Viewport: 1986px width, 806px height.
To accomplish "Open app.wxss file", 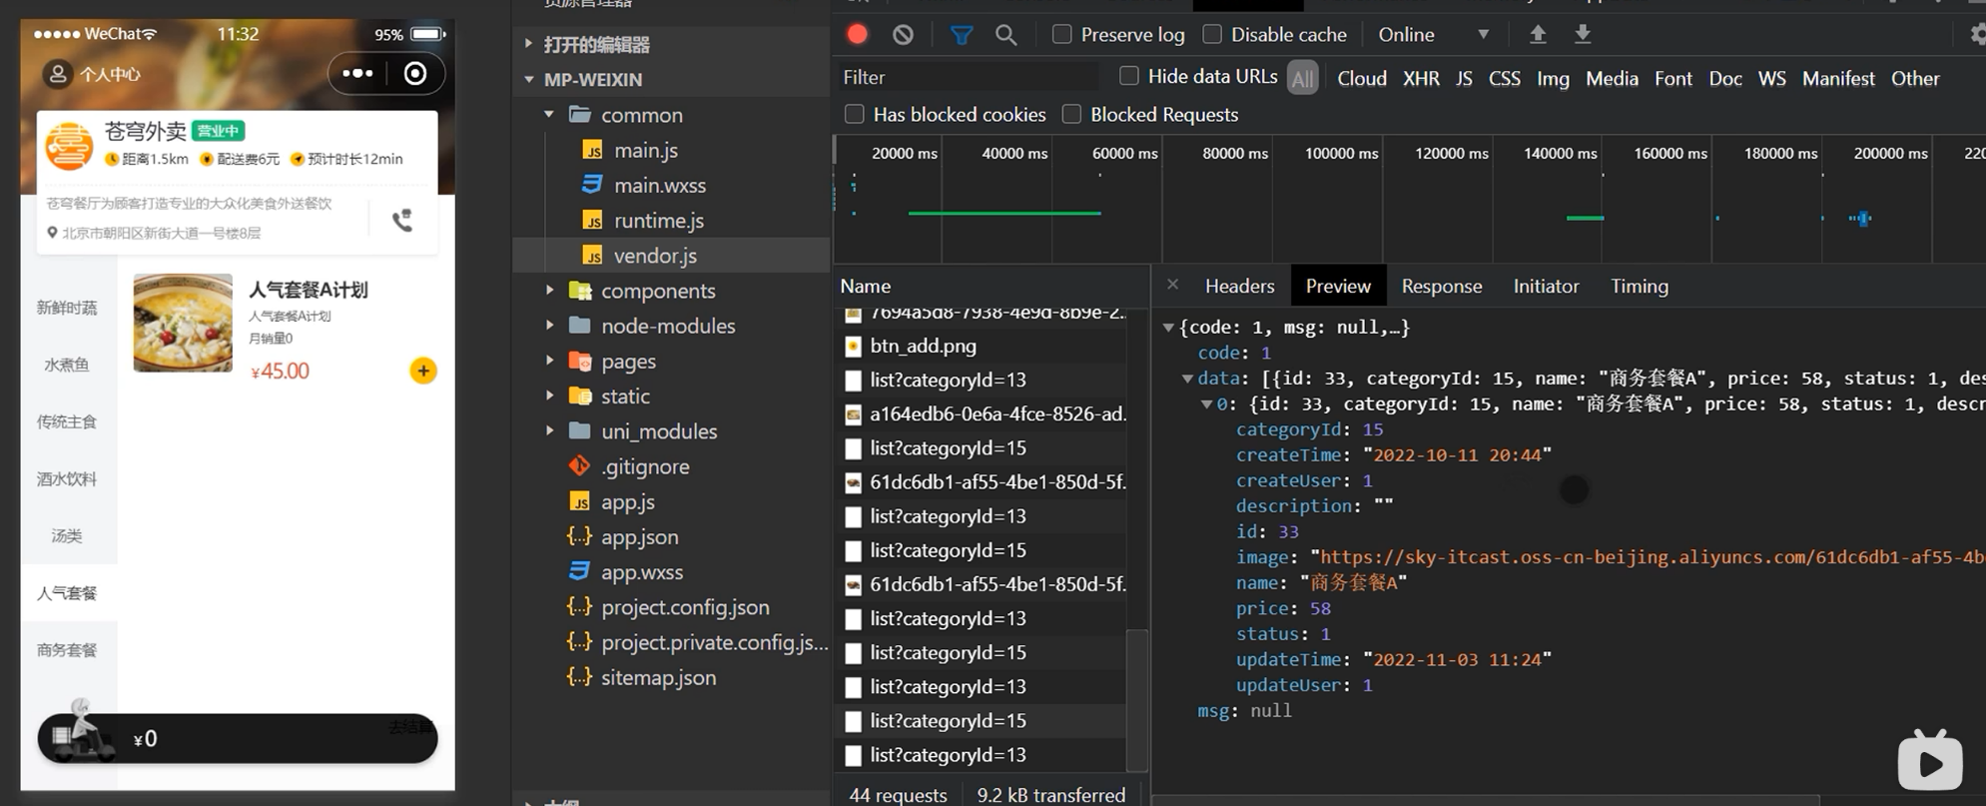I will coord(641,571).
